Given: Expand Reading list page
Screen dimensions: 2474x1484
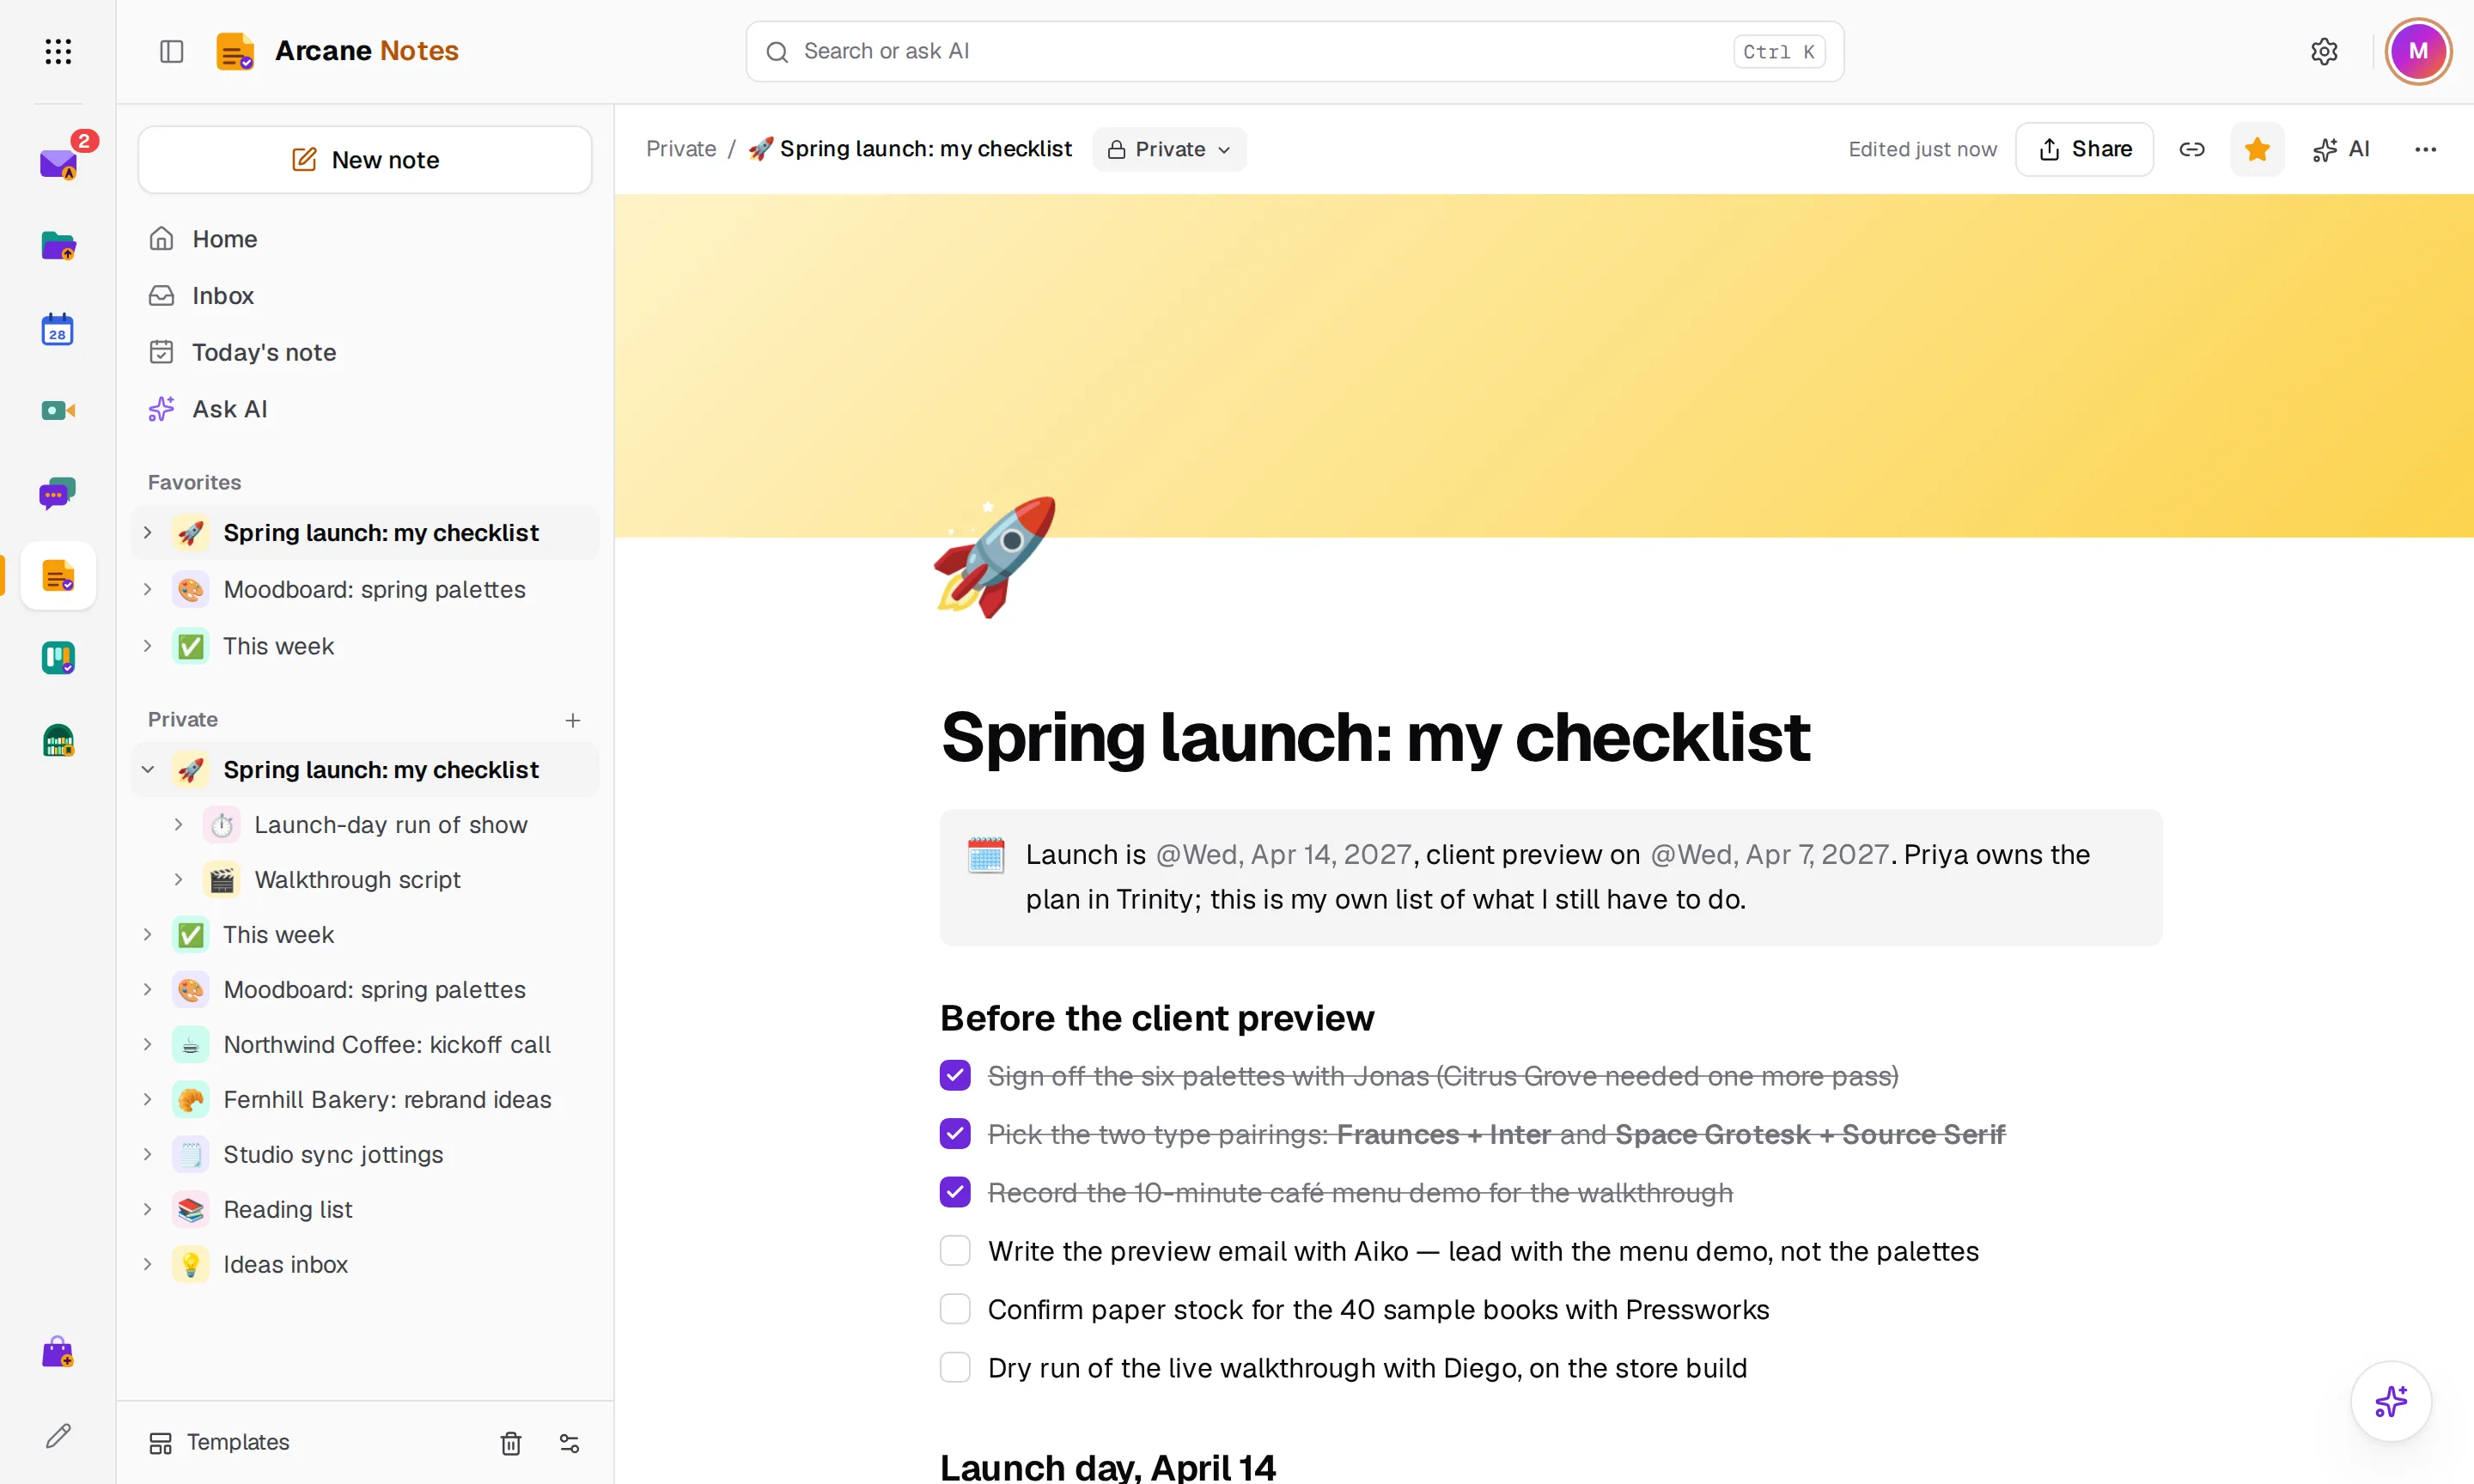Looking at the screenshot, I should [x=148, y=1209].
